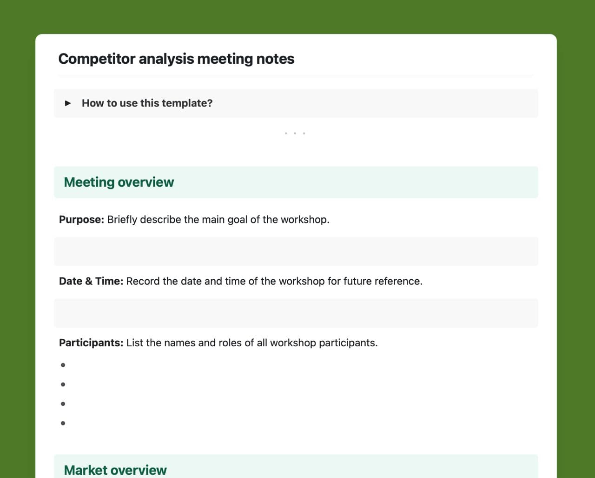The image size is (595, 478).
Task: Click the bold 'Participants:' label
Action: tap(91, 343)
